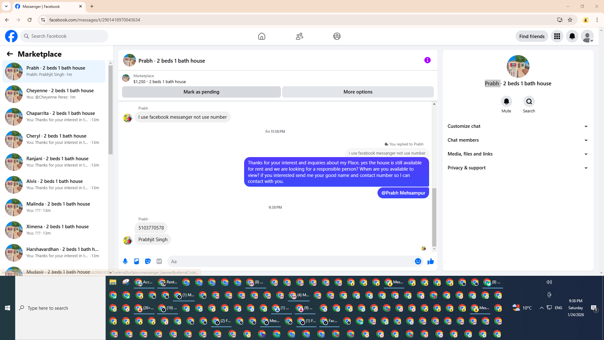Screen dimensions: 604x340
Task: Open the sticker picker icon
Action: pos(148,261)
